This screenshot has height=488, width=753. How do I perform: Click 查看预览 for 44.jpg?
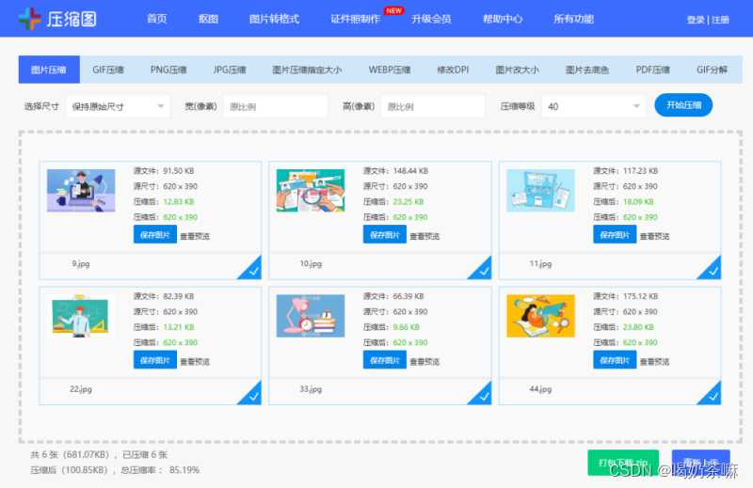click(x=654, y=361)
